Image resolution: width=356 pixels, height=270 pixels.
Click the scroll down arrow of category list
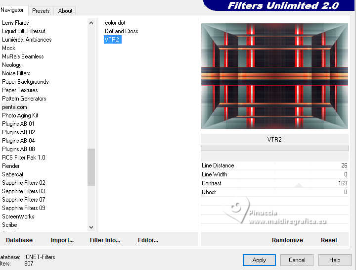point(91,227)
